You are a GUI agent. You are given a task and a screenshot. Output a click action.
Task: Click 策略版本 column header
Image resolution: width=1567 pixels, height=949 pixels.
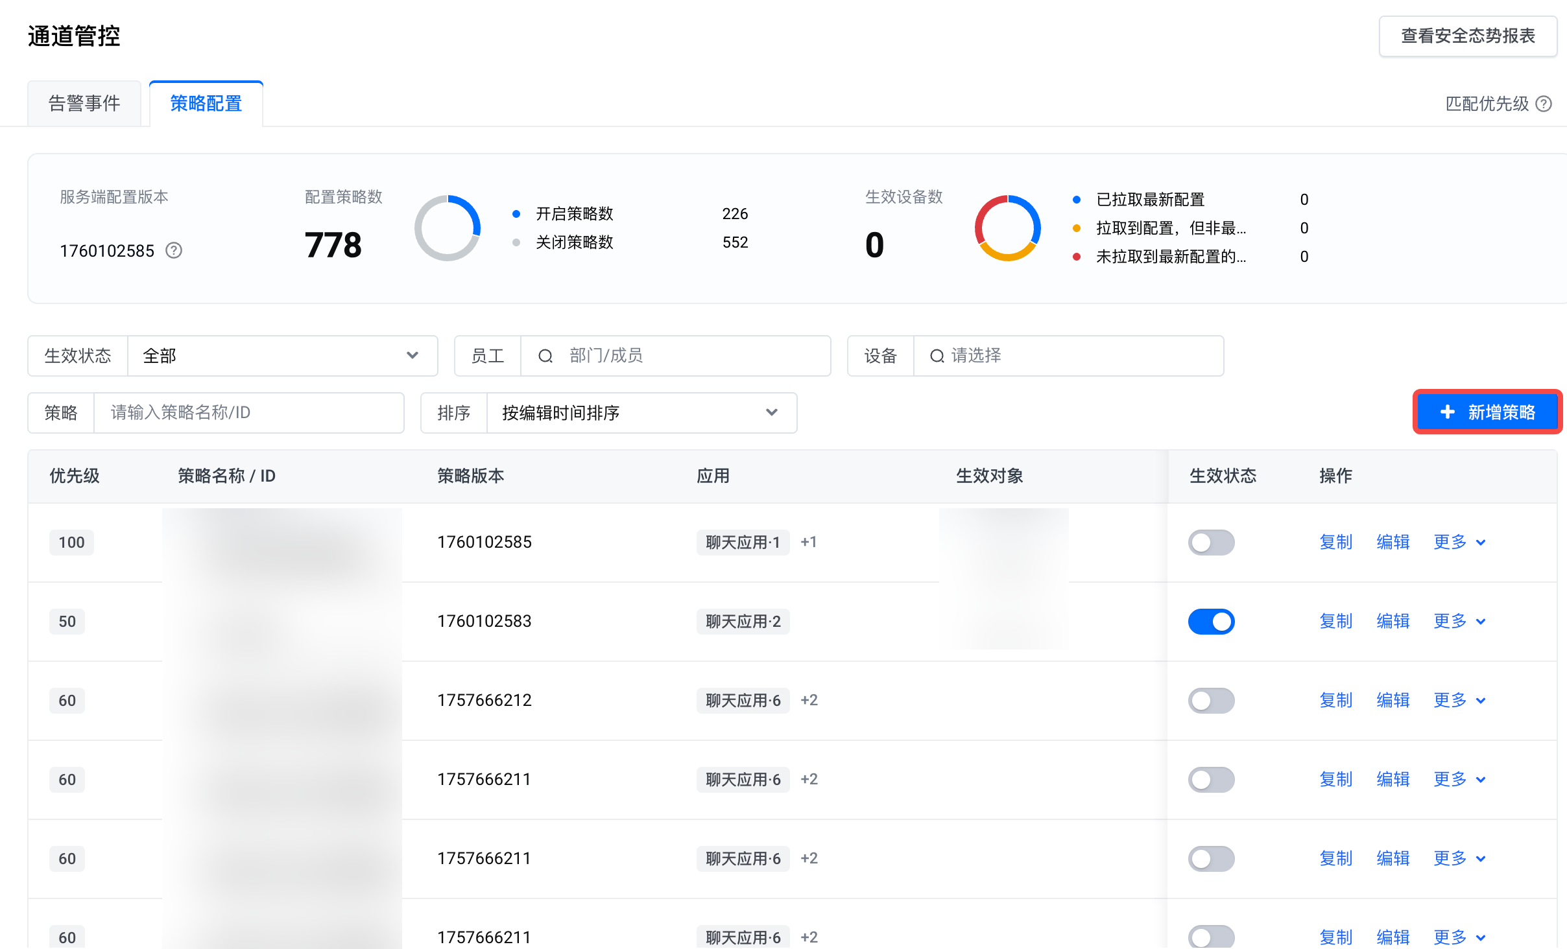pos(471,476)
